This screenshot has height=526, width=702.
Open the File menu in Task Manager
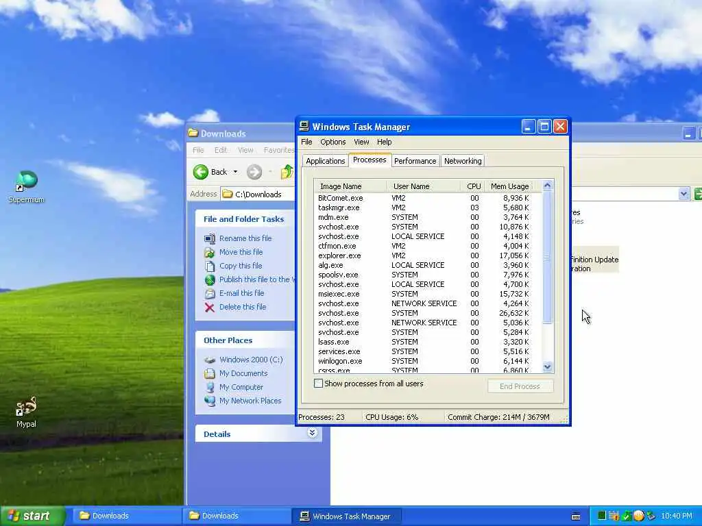click(306, 142)
